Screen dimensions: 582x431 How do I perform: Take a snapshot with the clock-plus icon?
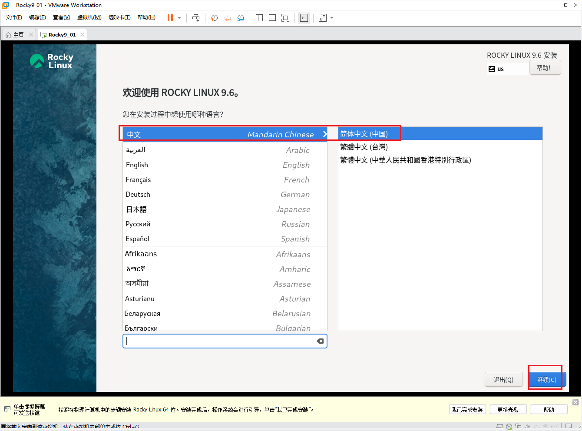coord(214,18)
